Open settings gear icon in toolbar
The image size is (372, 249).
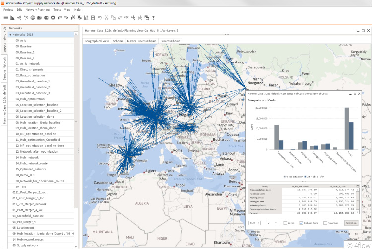tap(53, 18)
